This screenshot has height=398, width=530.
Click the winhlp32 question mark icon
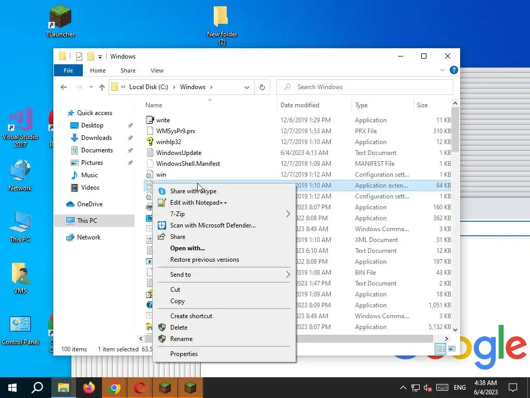click(150, 142)
